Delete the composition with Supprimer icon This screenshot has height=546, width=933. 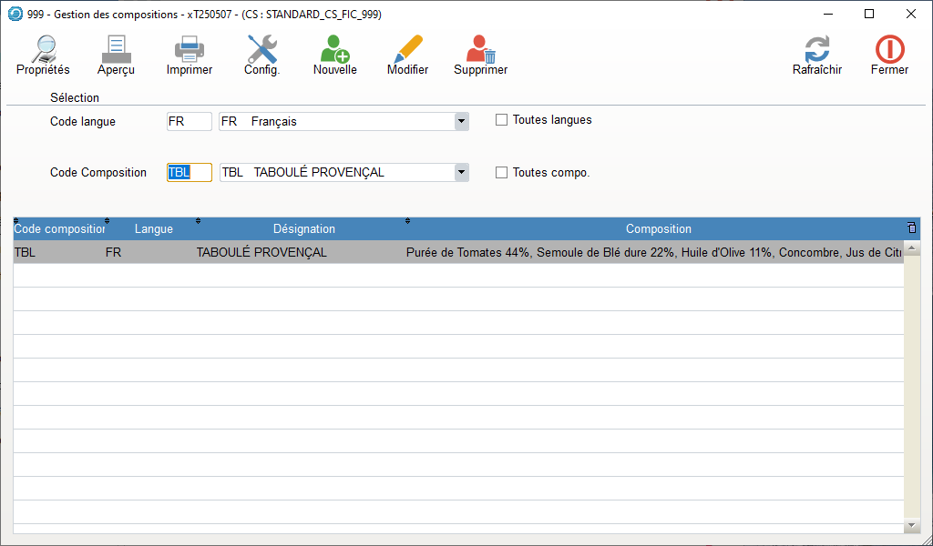coord(480,49)
